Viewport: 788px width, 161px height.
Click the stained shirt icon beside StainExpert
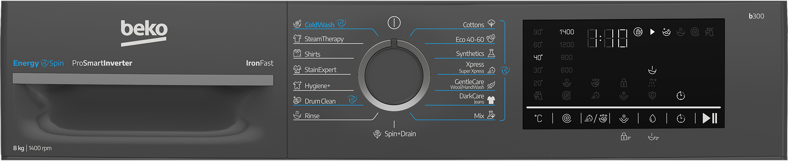point(297,69)
